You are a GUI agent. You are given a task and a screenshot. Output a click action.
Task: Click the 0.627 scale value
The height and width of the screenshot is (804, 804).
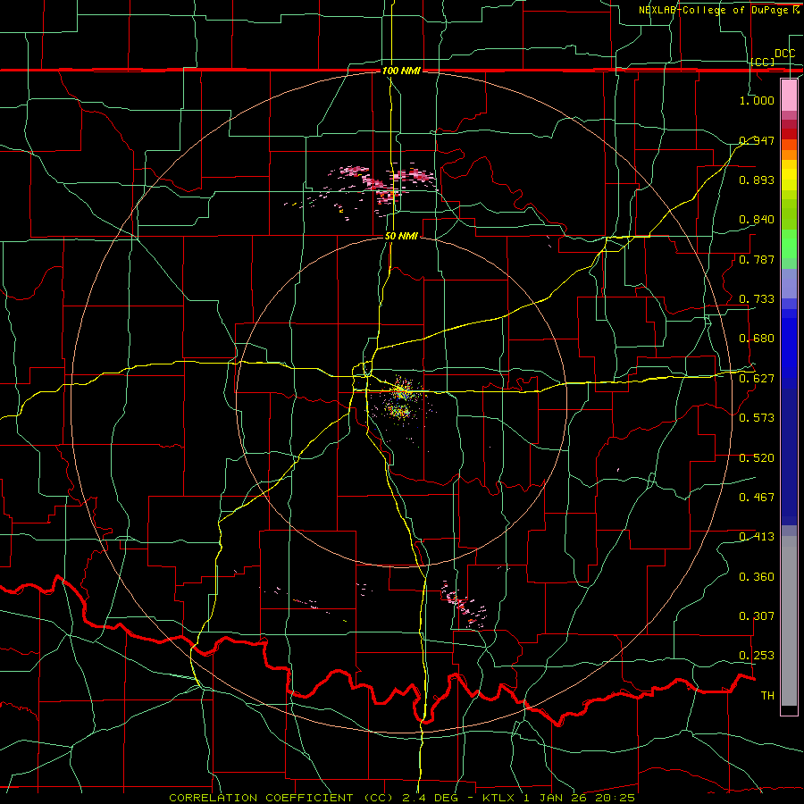click(757, 379)
